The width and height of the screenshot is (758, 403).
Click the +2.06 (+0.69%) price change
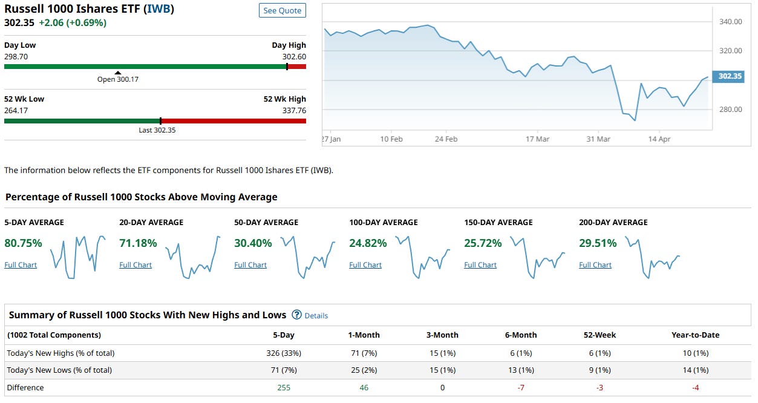click(x=73, y=22)
